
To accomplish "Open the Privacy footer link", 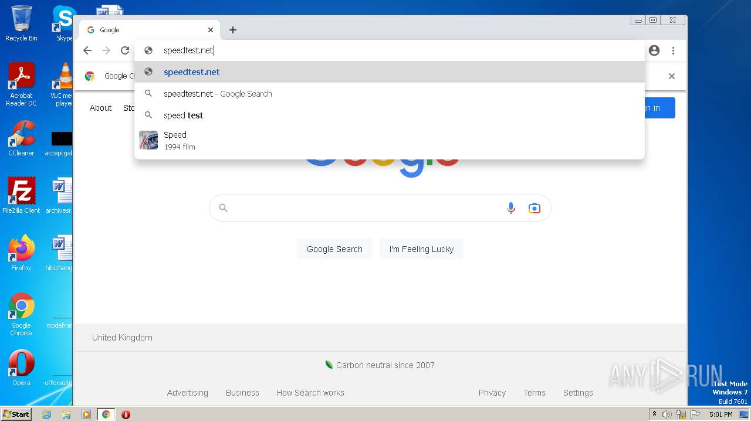I will (x=492, y=393).
